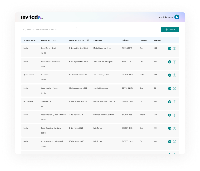Click trash icon for Posada Arca
The image size is (200, 171).
click(174, 102)
